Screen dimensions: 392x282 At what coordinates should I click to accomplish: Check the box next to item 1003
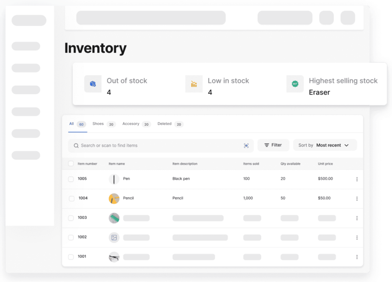(x=71, y=218)
